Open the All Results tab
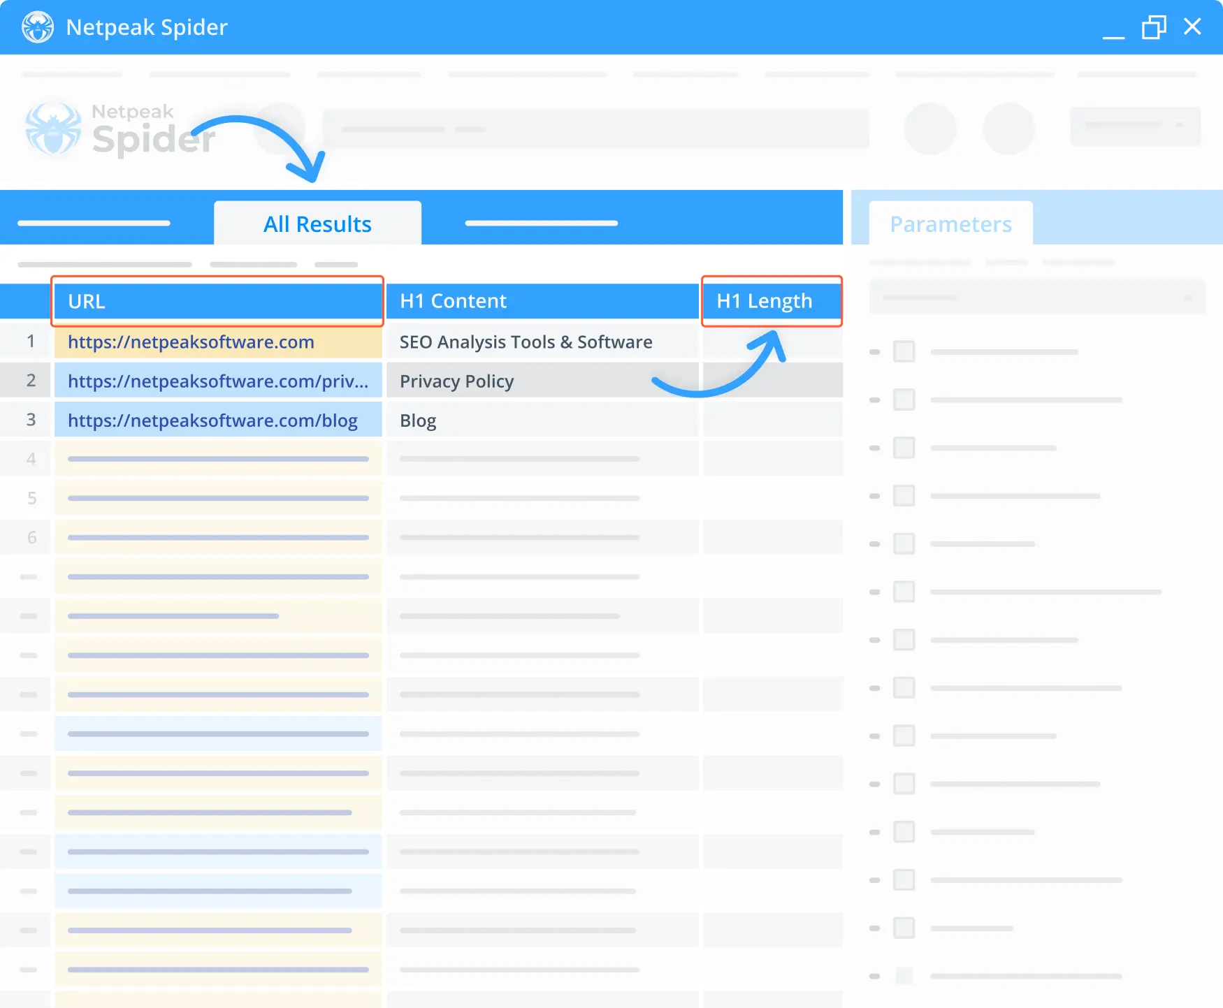The image size is (1223, 1008). pos(317,224)
